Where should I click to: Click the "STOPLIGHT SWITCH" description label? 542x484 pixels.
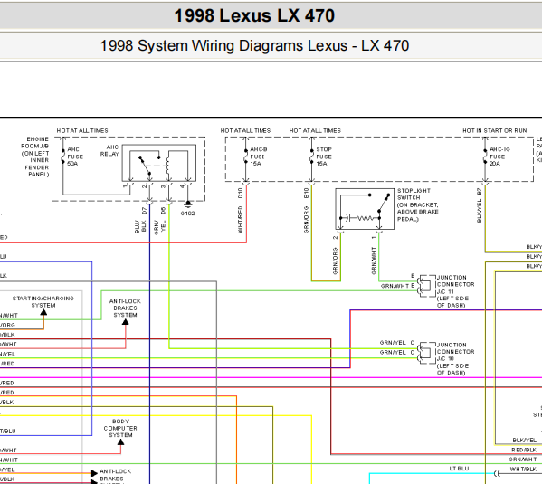(x=417, y=204)
